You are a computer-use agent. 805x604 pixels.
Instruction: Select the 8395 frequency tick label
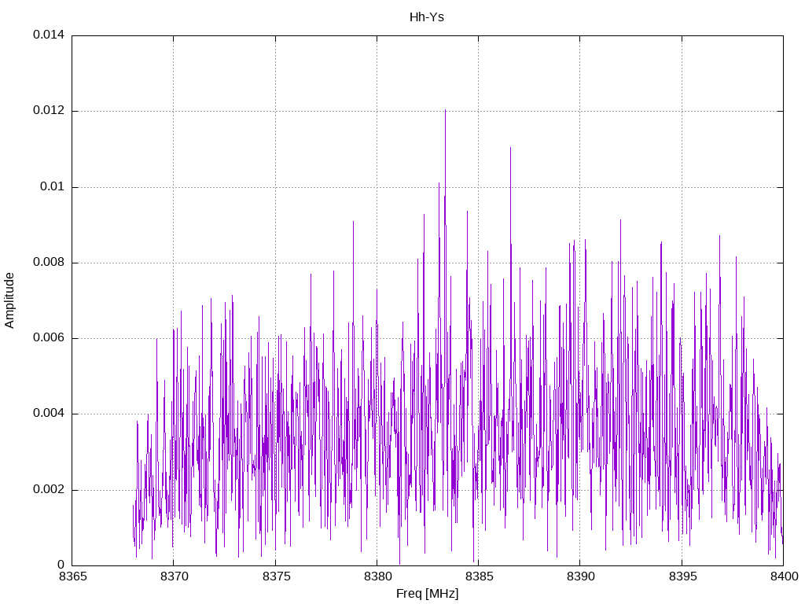point(682,577)
